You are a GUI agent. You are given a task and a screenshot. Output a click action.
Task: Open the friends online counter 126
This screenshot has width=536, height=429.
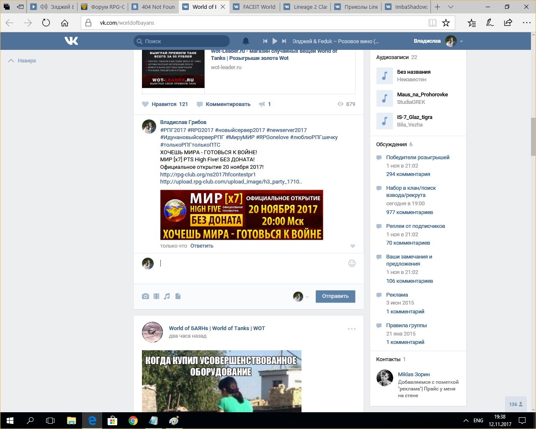tap(516, 404)
